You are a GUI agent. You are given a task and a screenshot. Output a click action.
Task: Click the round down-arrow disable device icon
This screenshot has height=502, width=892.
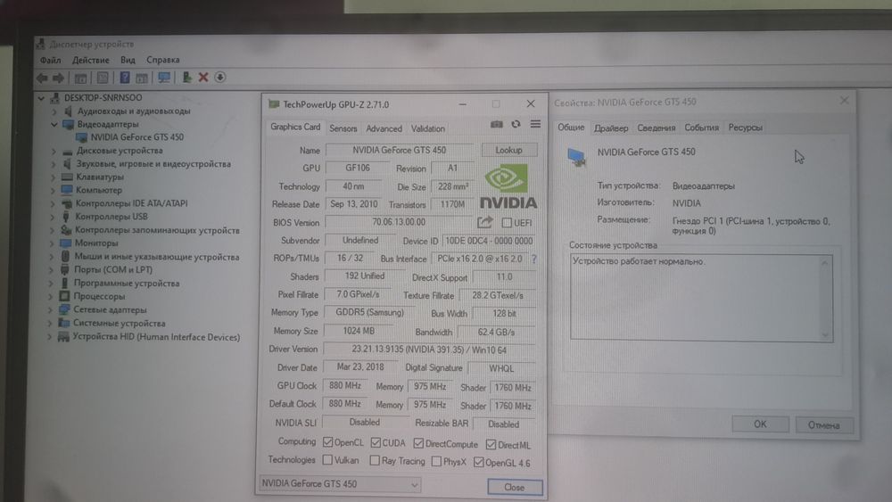point(220,78)
